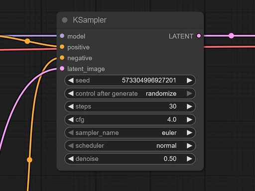This screenshot has height=191, width=255.
Task: Select previous scheduler with left arrow
Action: [x=71, y=146]
